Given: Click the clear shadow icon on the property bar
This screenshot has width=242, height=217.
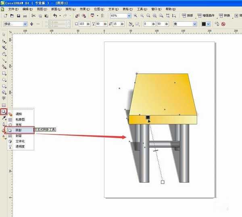Looking at the screenshot, I should point(223,24).
